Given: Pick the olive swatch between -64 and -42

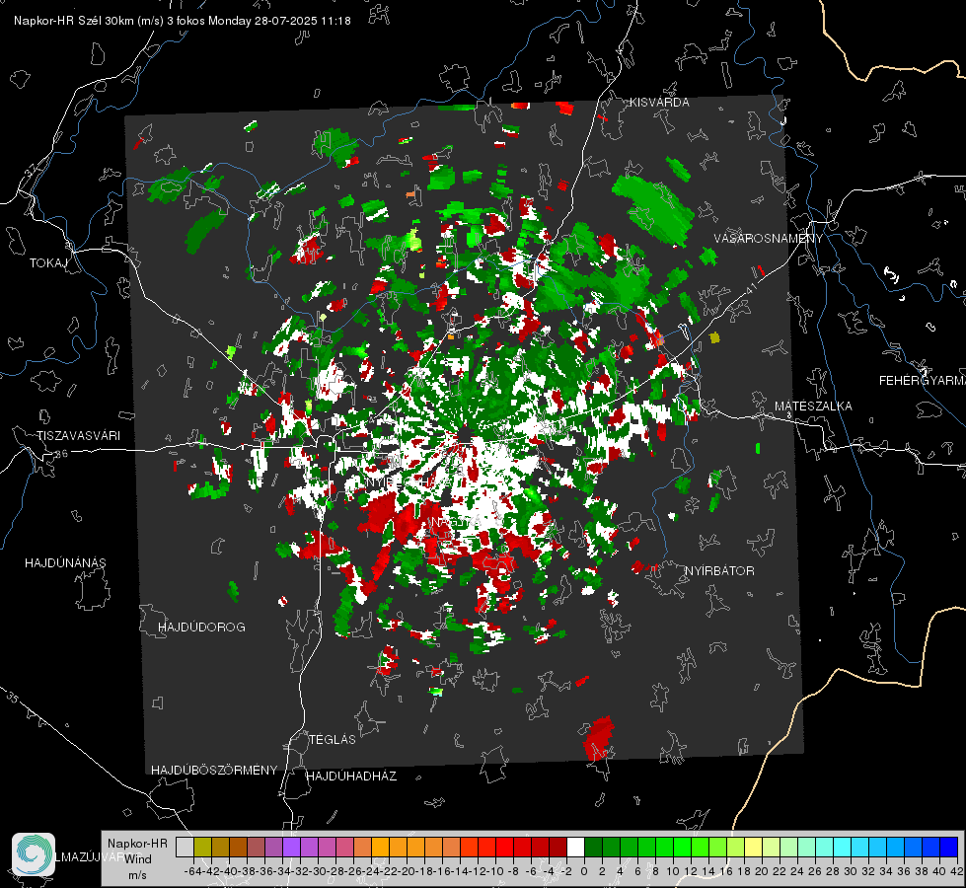Looking at the screenshot, I should [202, 847].
